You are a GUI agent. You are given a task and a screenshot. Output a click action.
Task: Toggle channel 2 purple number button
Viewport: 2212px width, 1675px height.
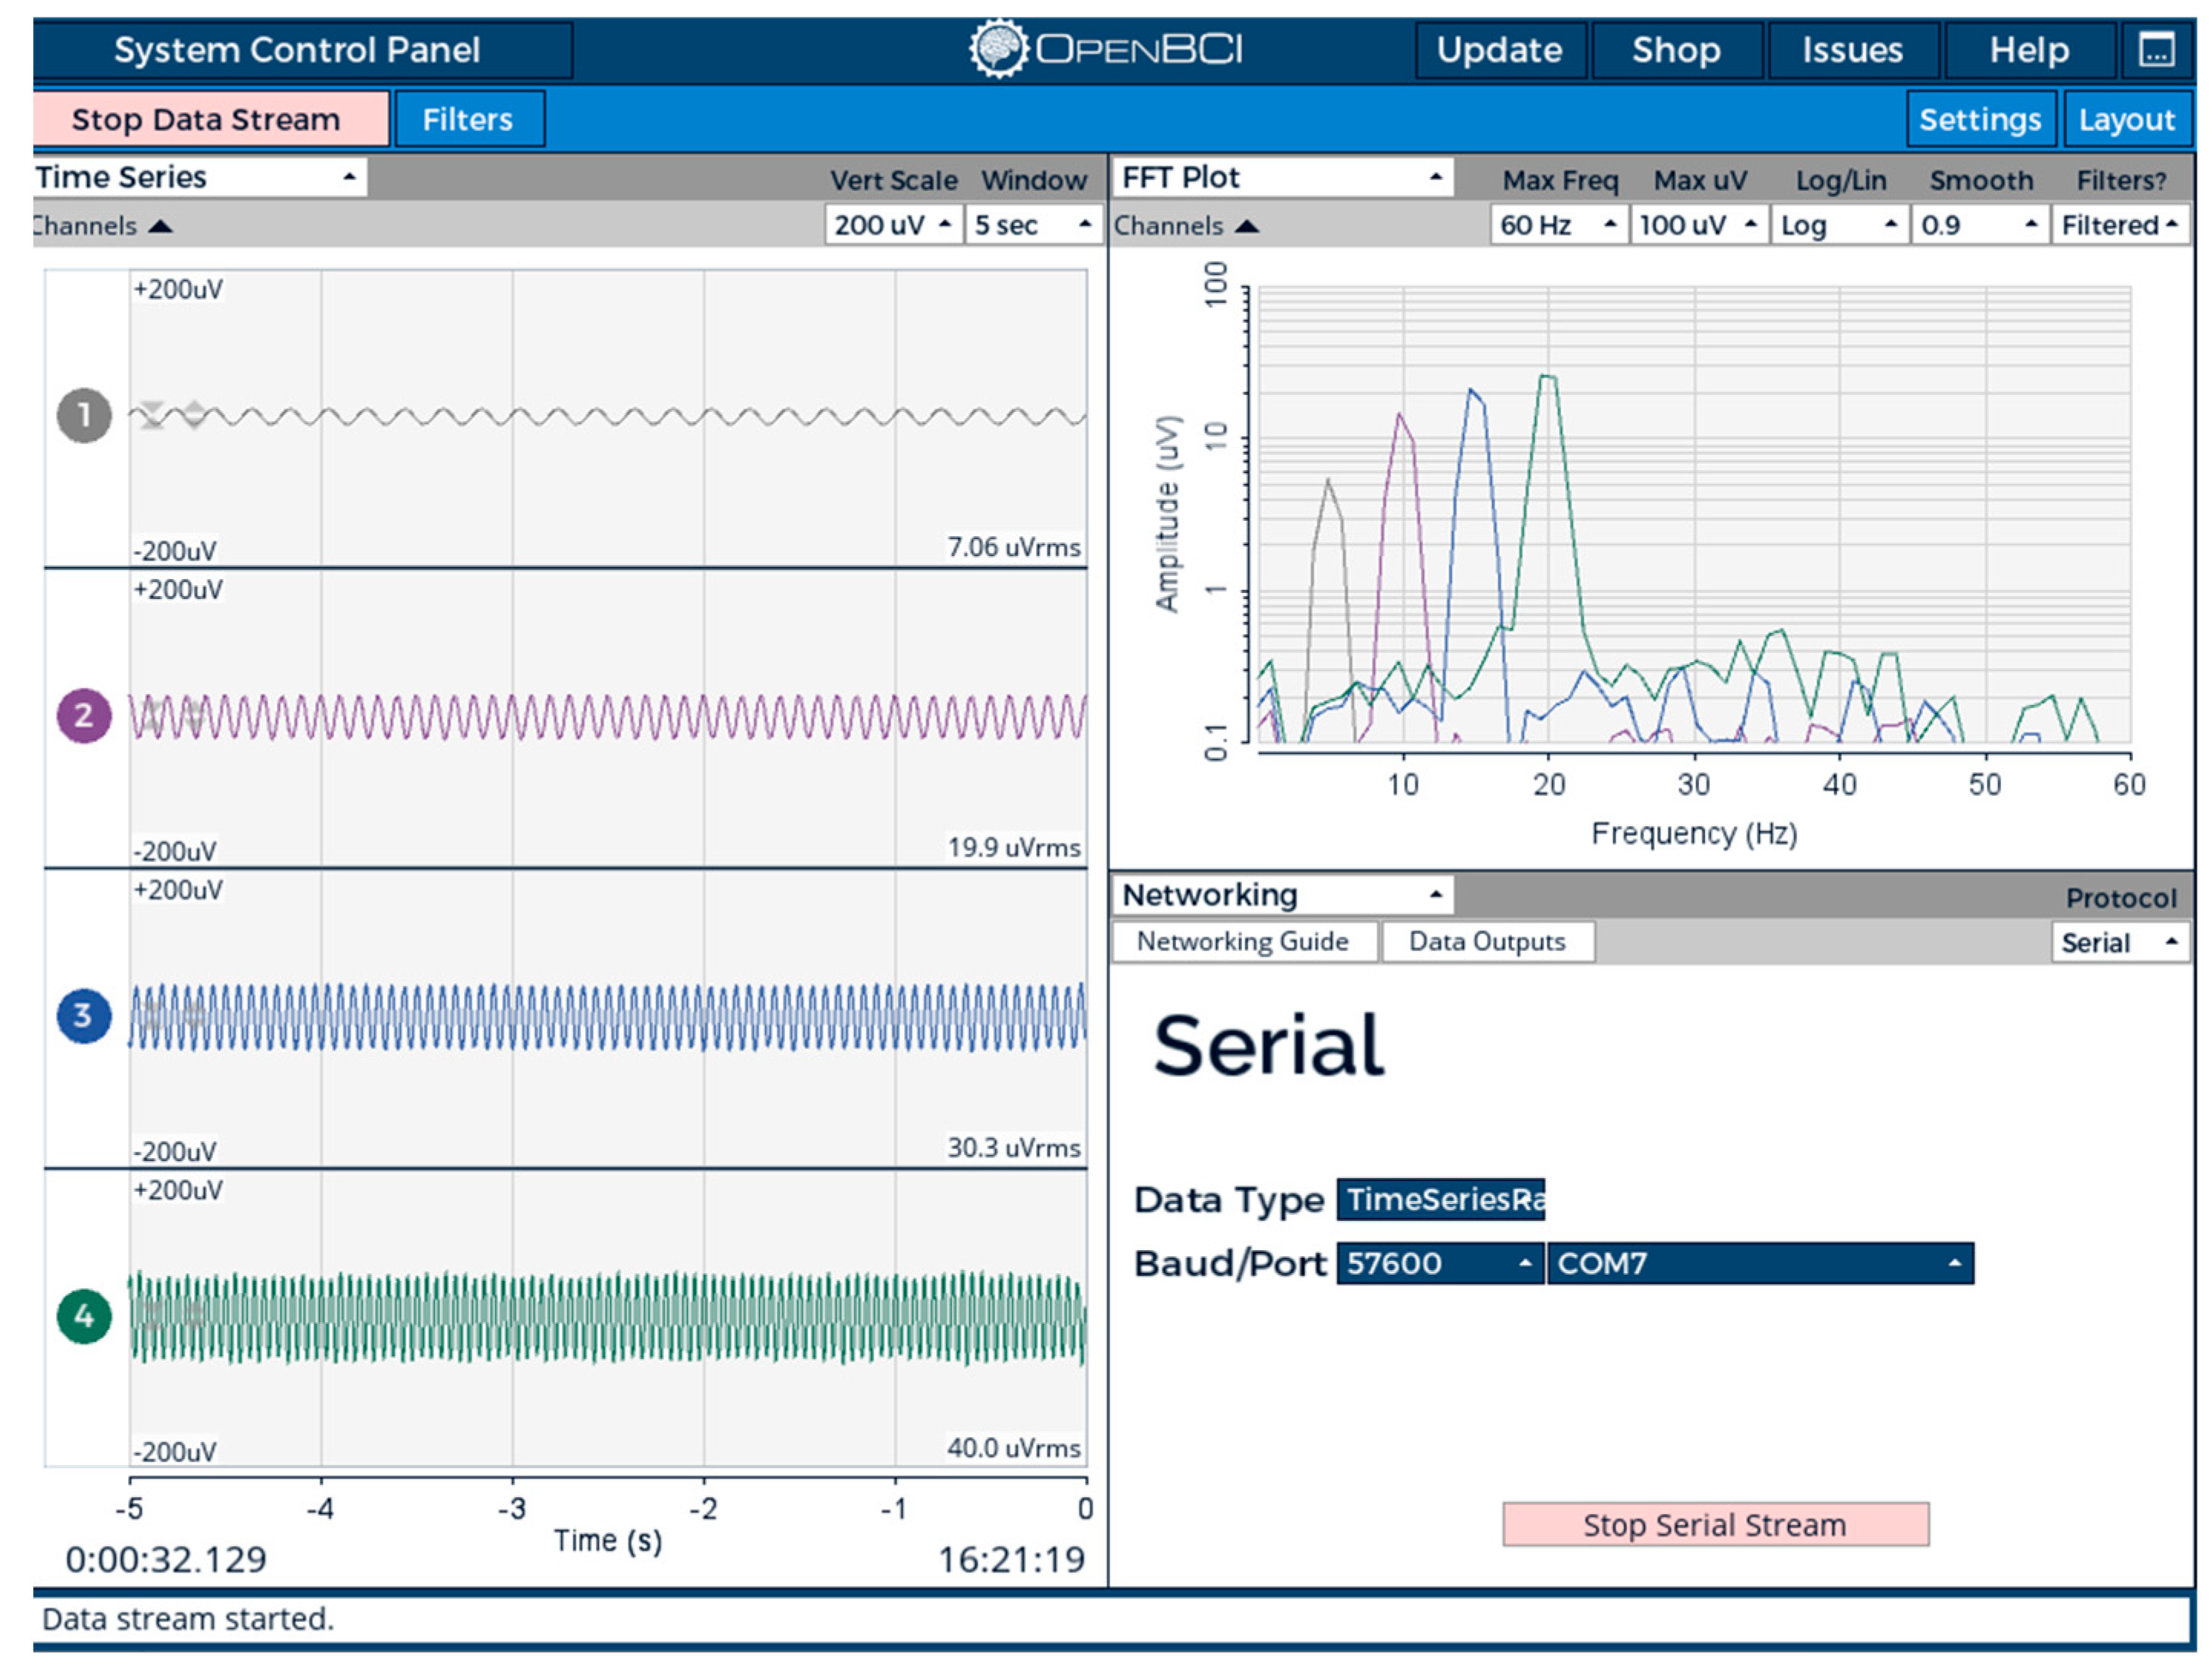[x=84, y=715]
